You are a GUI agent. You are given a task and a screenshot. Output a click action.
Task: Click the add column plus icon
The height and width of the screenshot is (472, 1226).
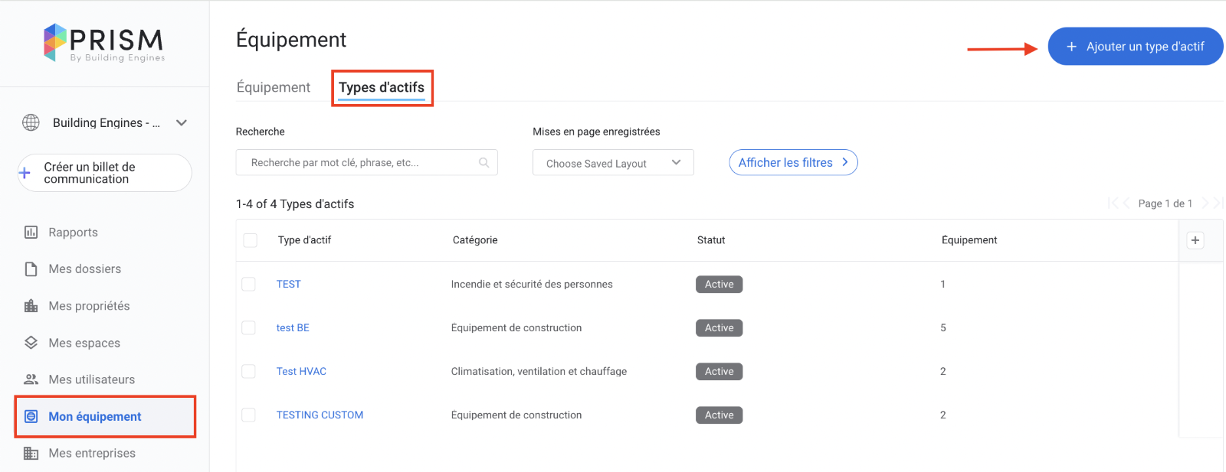pyautogui.click(x=1195, y=240)
